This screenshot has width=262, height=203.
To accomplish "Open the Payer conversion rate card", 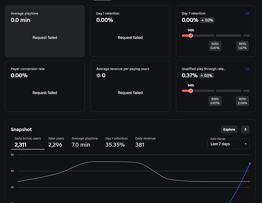I will [45, 86].
